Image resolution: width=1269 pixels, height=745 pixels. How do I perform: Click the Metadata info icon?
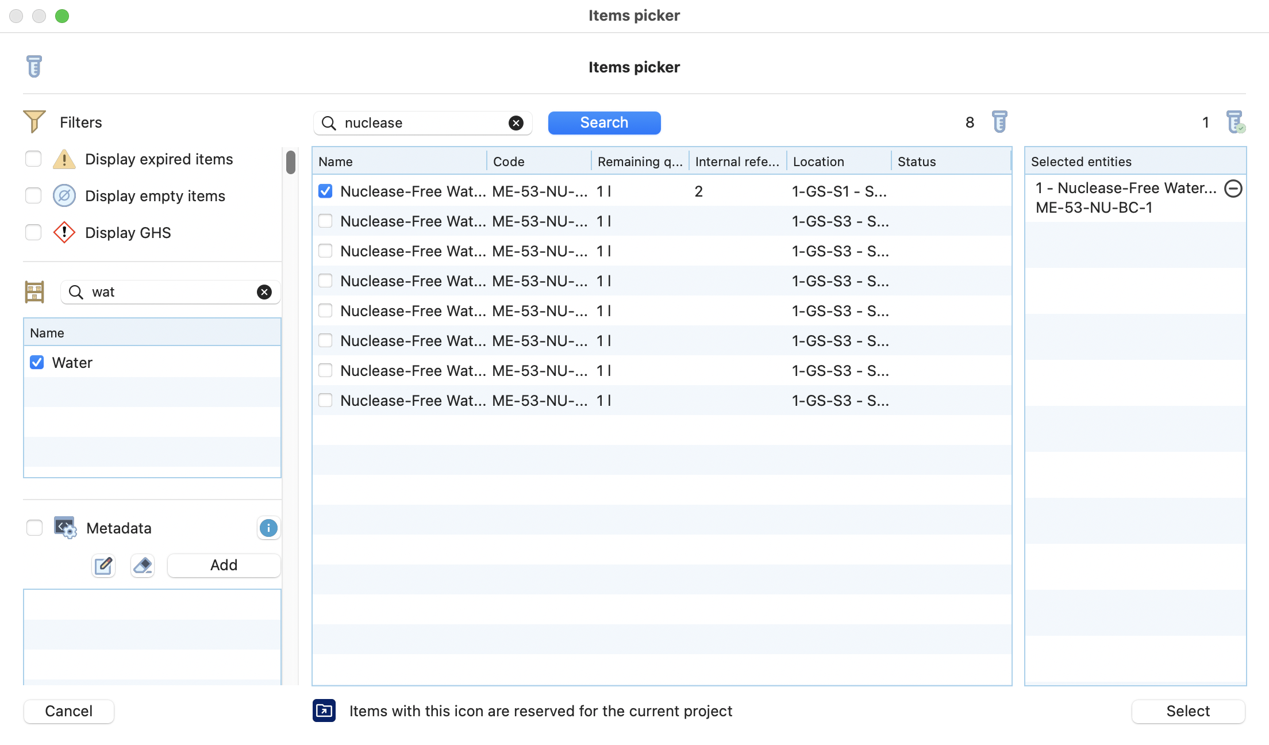coord(268,528)
